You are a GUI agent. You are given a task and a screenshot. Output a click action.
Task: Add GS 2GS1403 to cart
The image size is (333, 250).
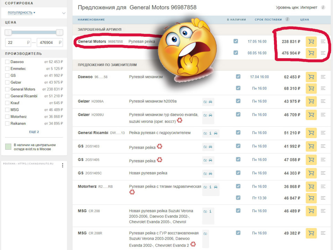311,146
